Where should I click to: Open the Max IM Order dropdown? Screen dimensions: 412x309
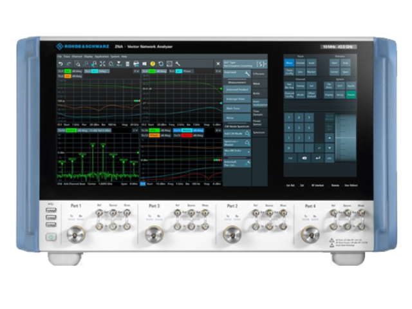pyautogui.click(x=237, y=153)
